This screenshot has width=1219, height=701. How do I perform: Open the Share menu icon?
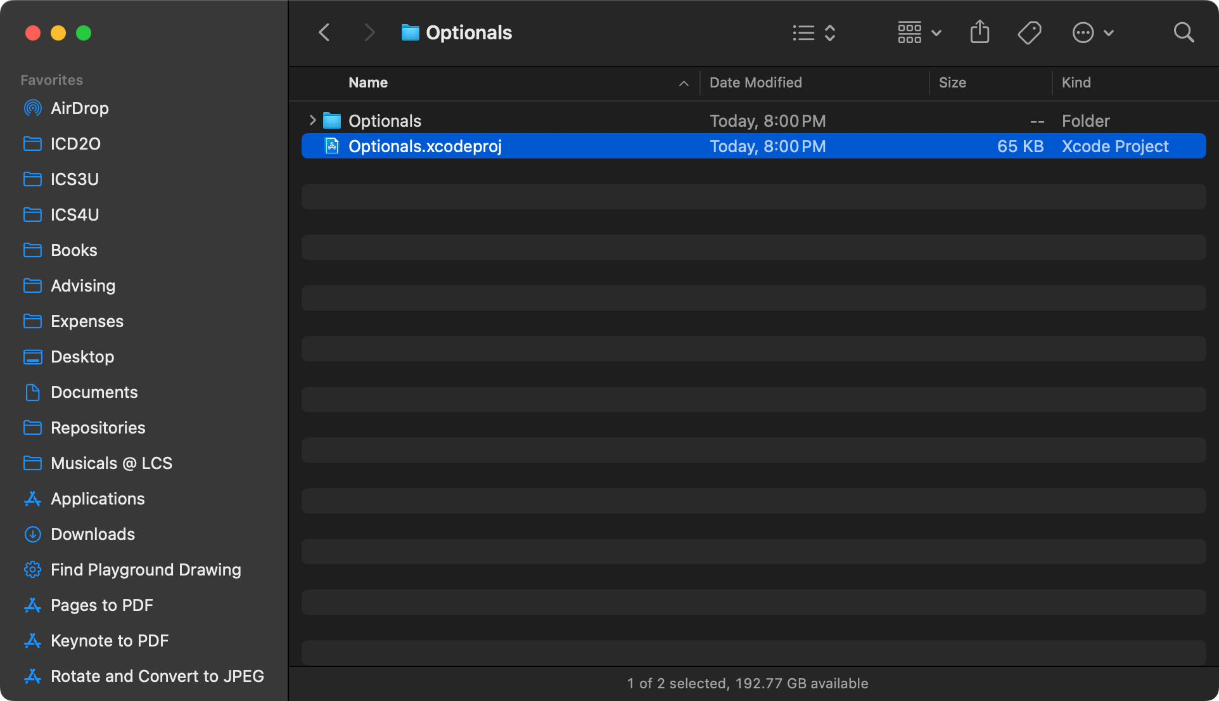(980, 32)
